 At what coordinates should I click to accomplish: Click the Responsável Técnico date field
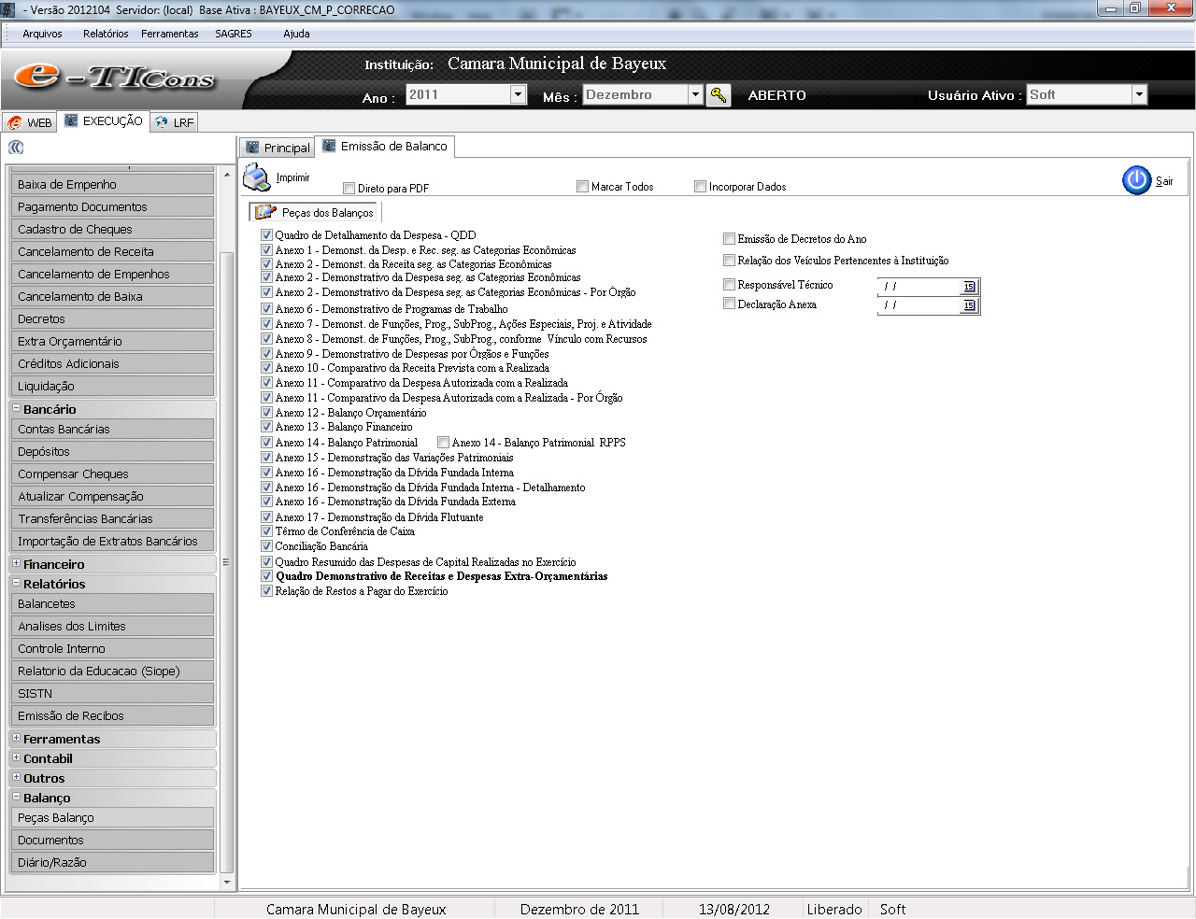919,287
